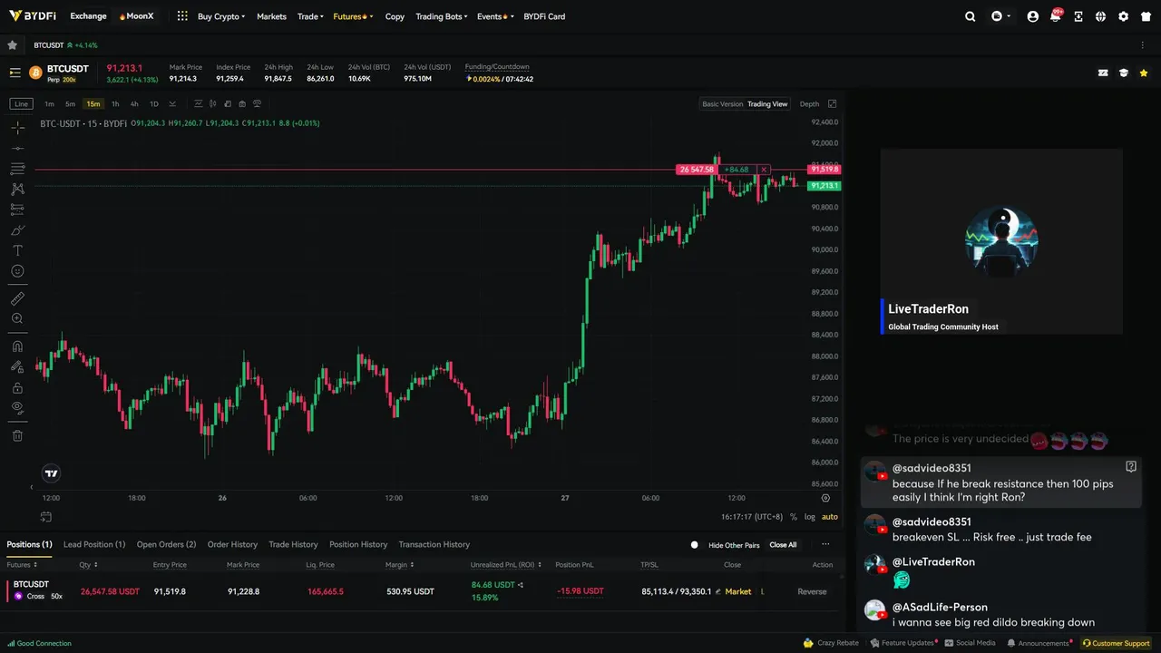1161x653 pixels.
Task: Open the Trade History tab
Action: tap(293, 544)
